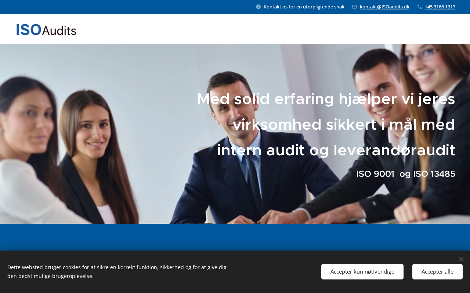This screenshot has width=470, height=293.
Task: Click the Accepter alle button
Action: pyautogui.click(x=437, y=272)
